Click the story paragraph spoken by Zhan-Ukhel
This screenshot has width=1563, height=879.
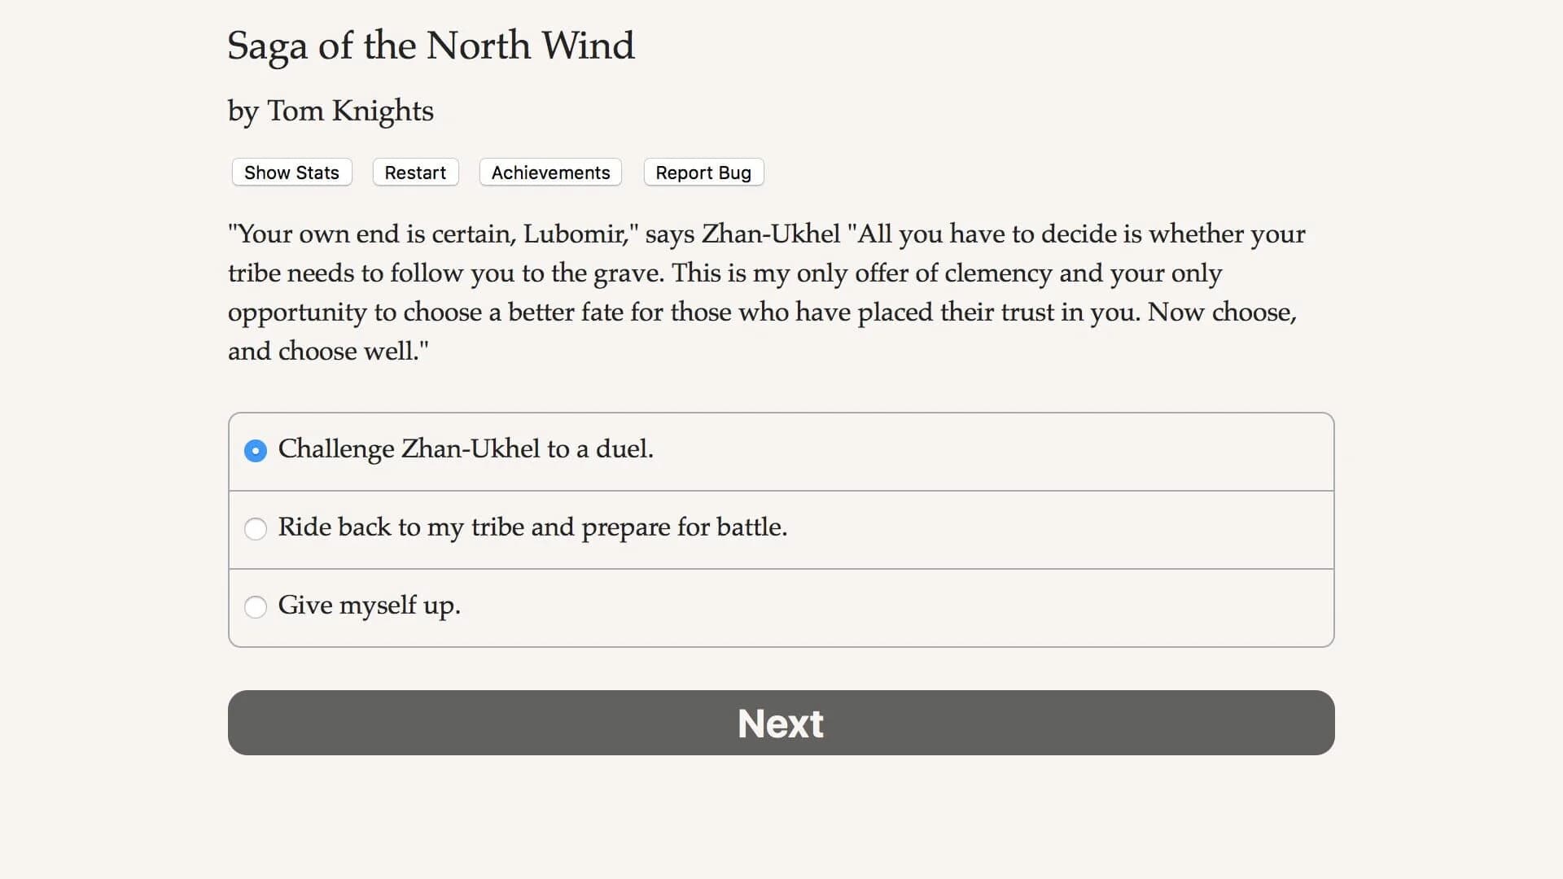click(765, 292)
